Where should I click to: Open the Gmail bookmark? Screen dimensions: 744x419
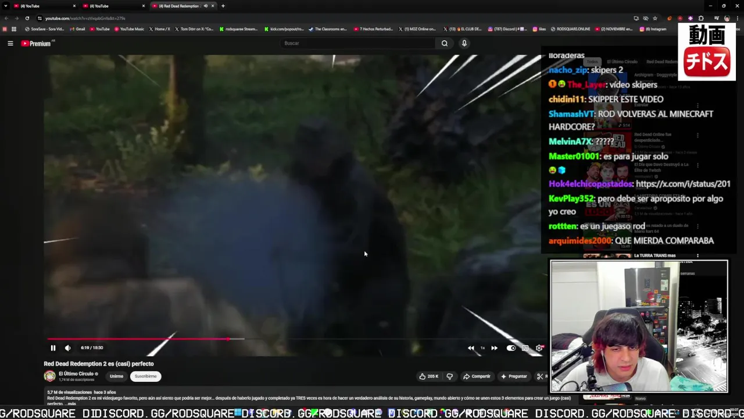click(x=78, y=29)
